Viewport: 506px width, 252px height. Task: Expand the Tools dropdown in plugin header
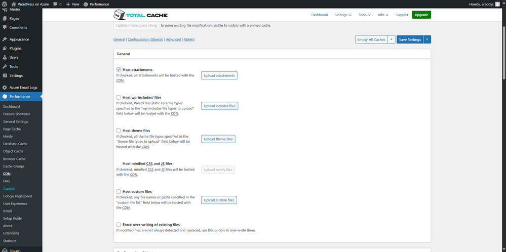[365, 15]
